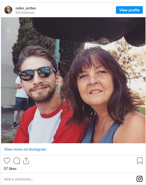Screen dimensions: 146x185
Task: Click the man's beard in the photo
Action: pos(43,95)
